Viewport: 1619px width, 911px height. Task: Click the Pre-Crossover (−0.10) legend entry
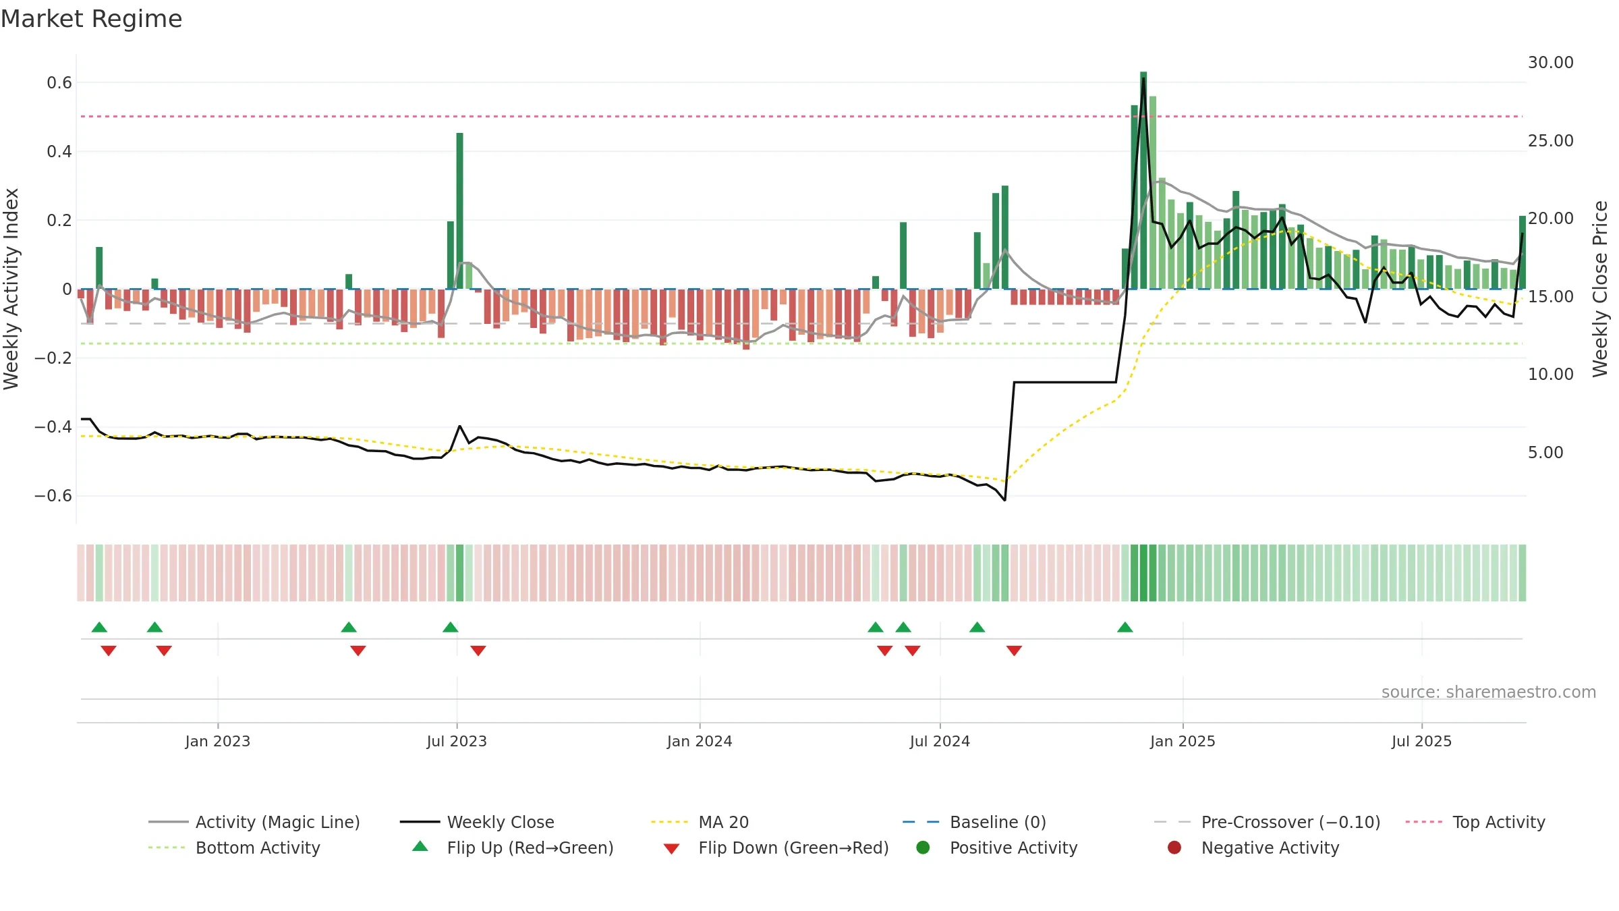pos(1267,822)
